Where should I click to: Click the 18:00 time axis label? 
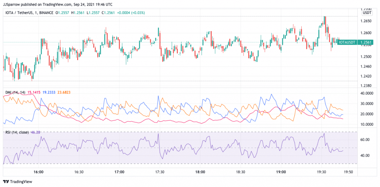coord(200,172)
